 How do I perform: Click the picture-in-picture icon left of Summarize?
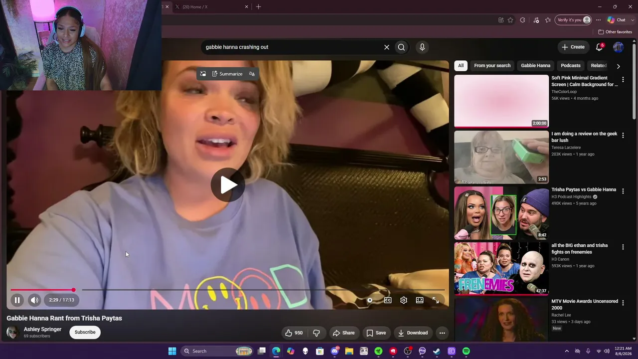pos(203,74)
